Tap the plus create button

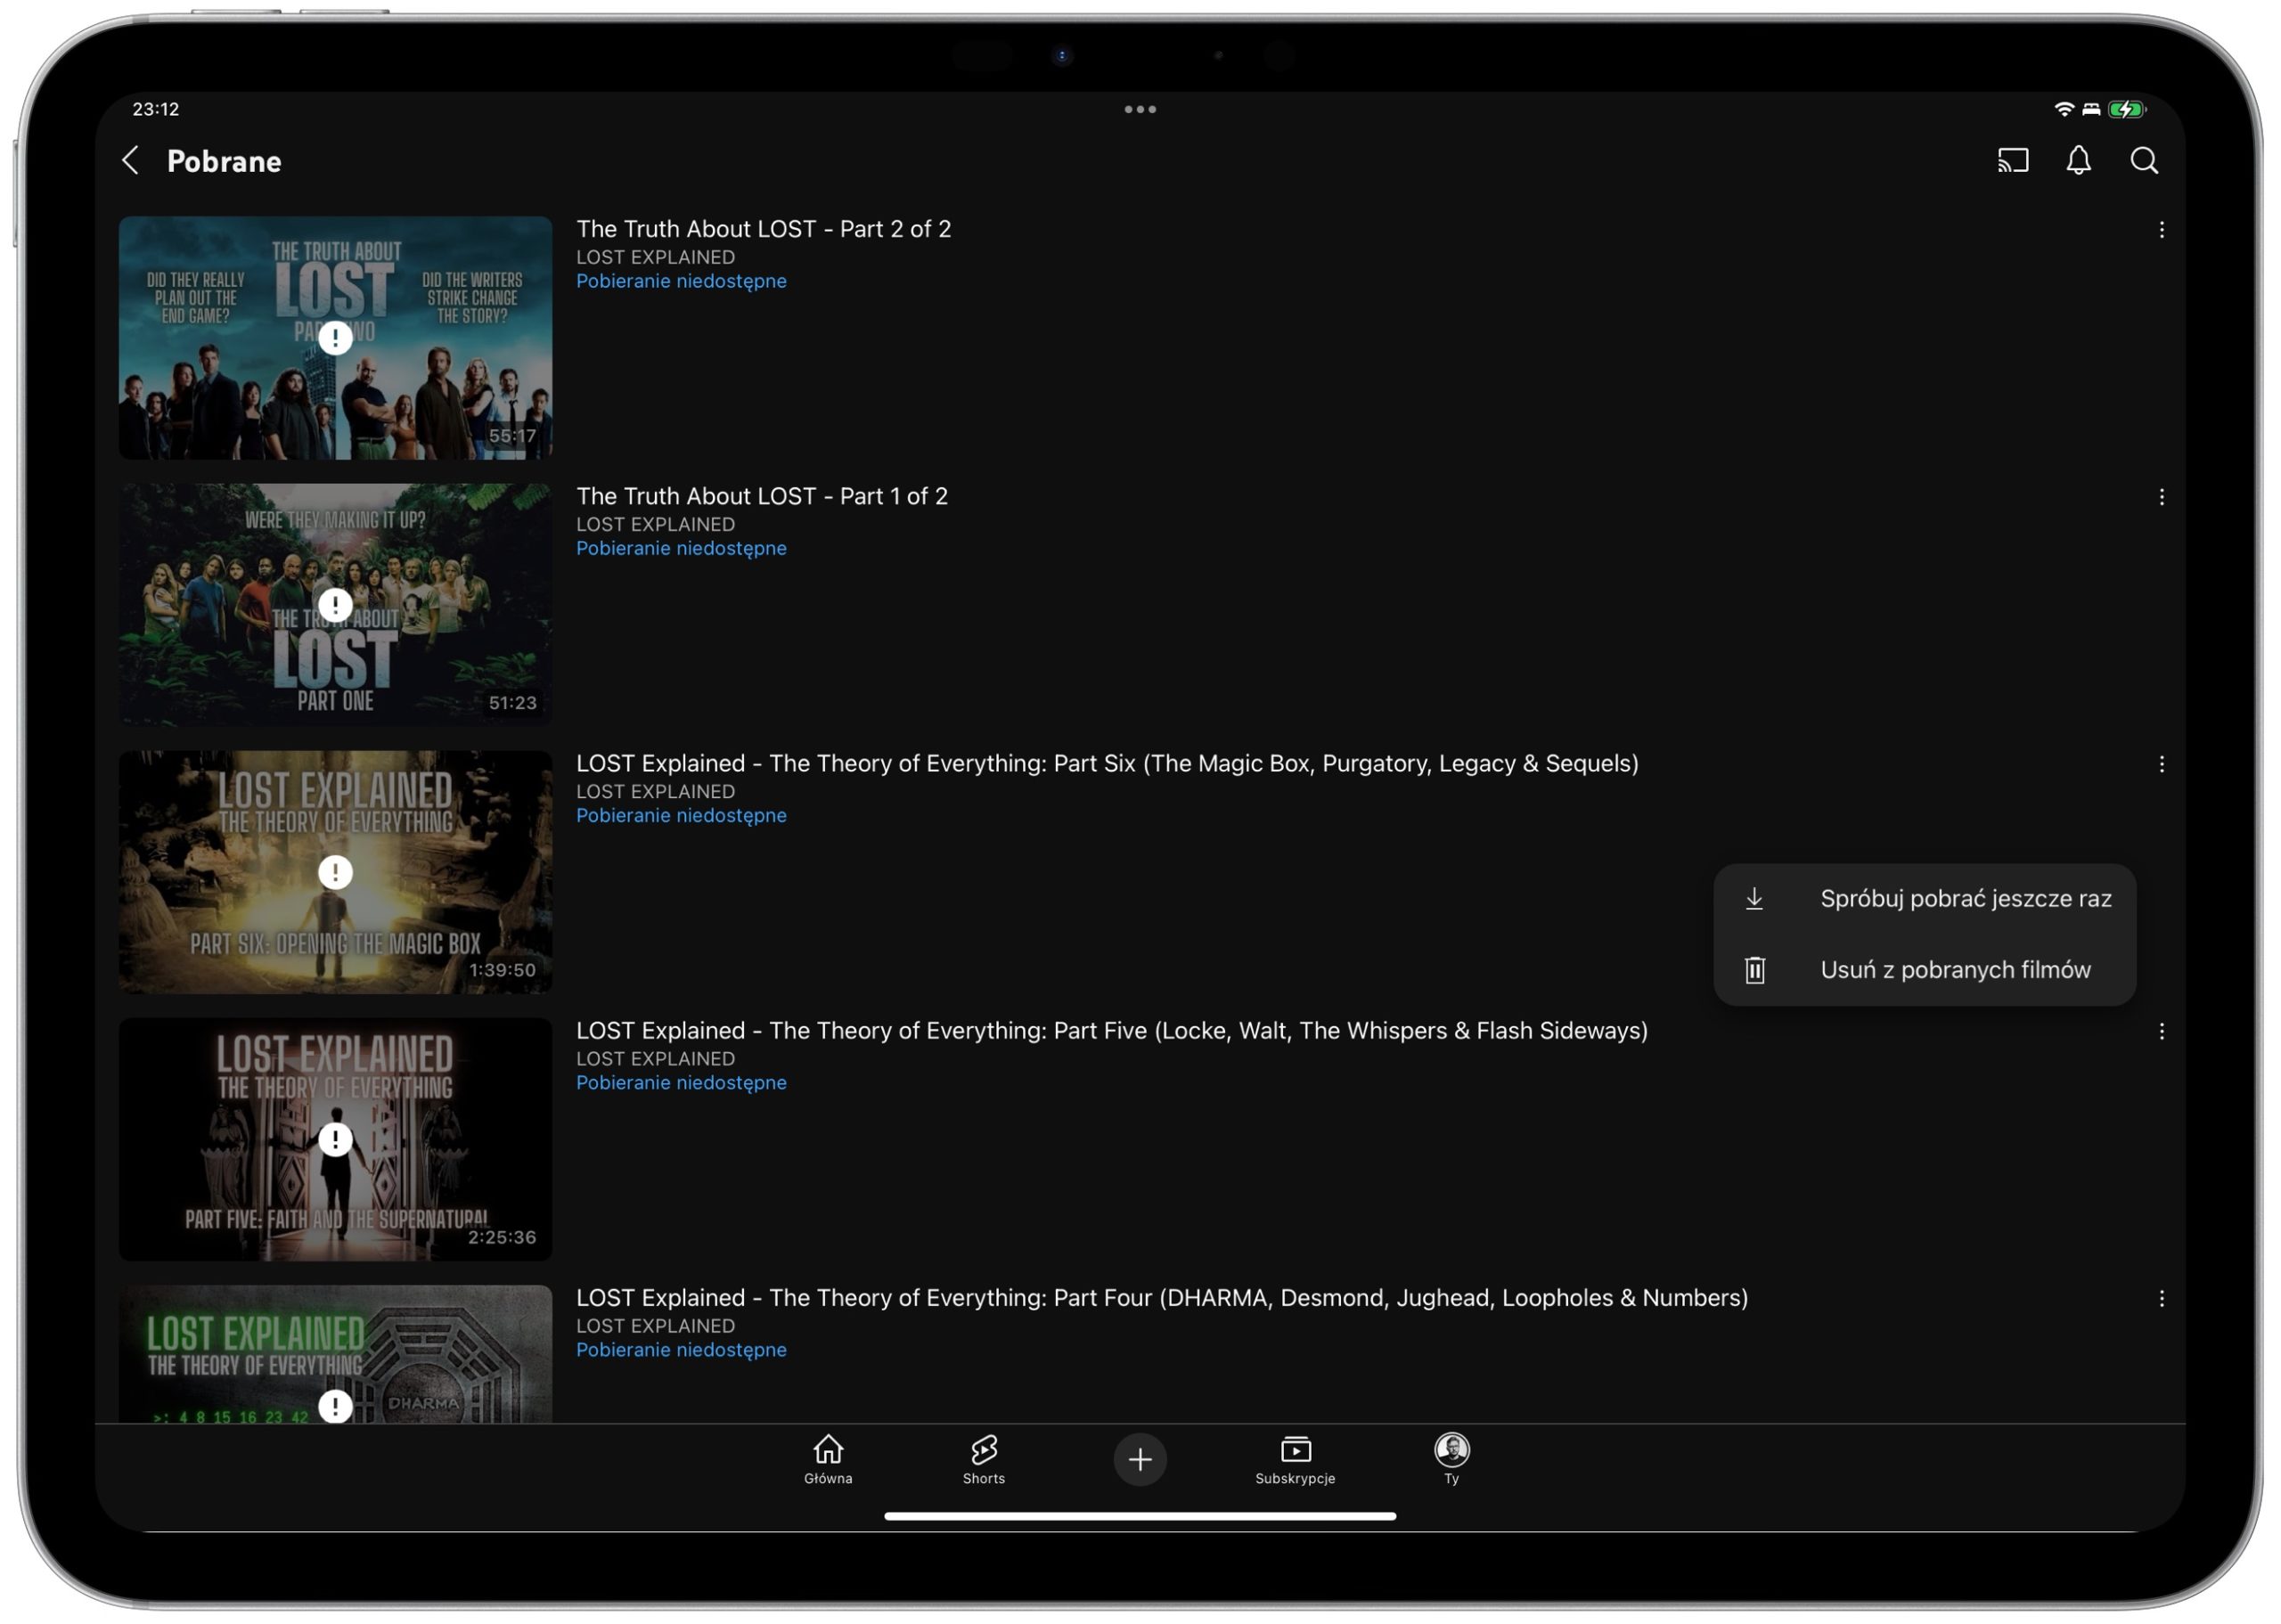click(1140, 1460)
